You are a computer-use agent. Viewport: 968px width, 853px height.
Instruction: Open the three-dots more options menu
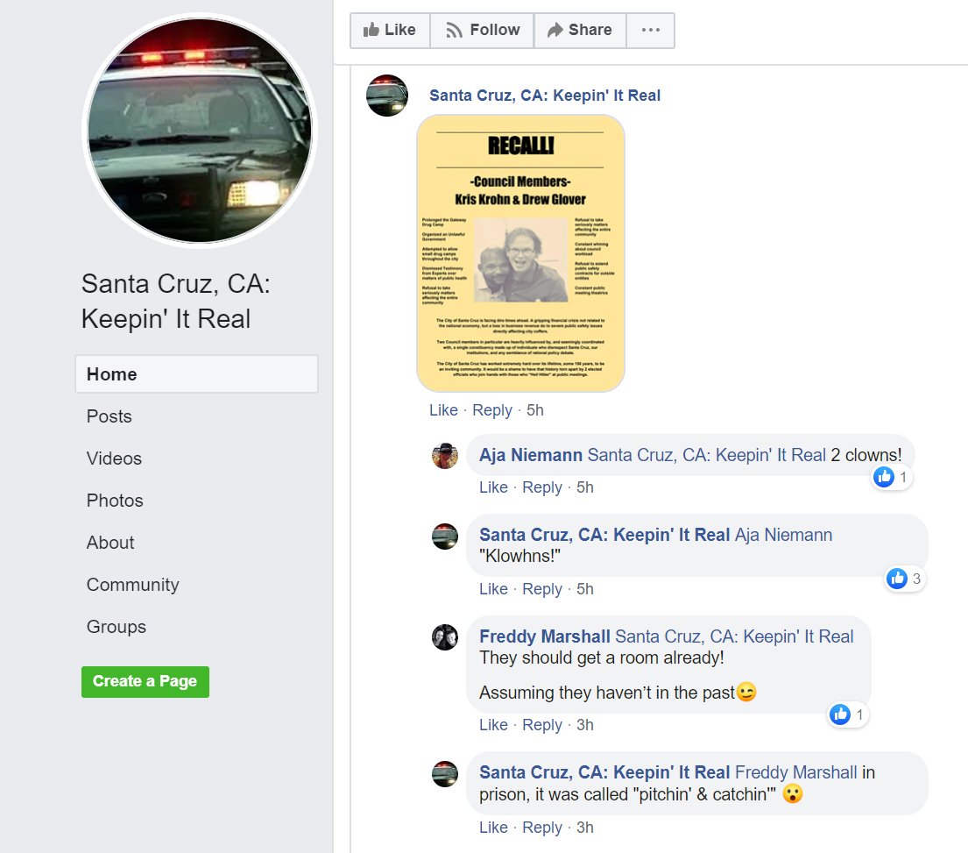(x=651, y=31)
